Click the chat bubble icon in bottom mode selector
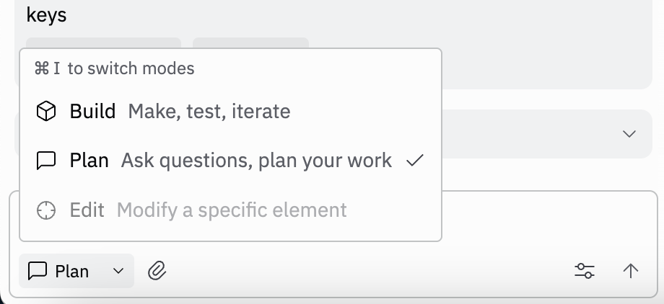This screenshot has height=304, width=664. [38, 271]
